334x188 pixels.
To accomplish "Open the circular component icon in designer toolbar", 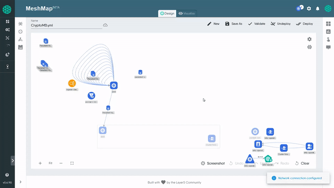I will pos(20,32).
